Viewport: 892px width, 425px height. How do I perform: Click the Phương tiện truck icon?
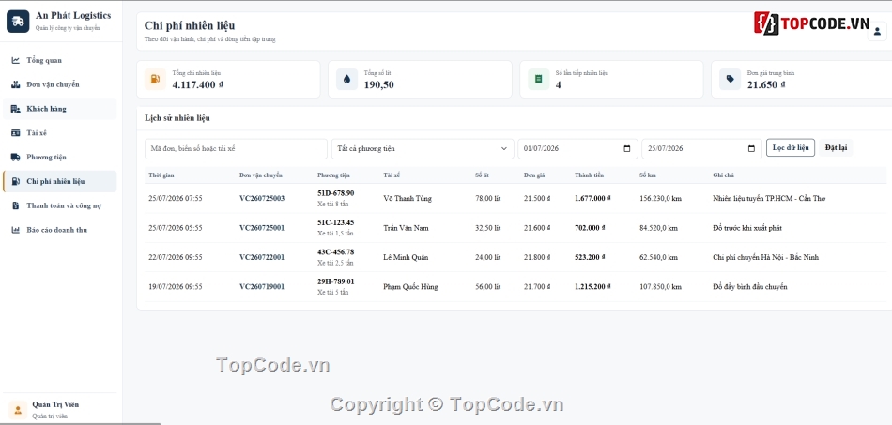[x=15, y=157]
